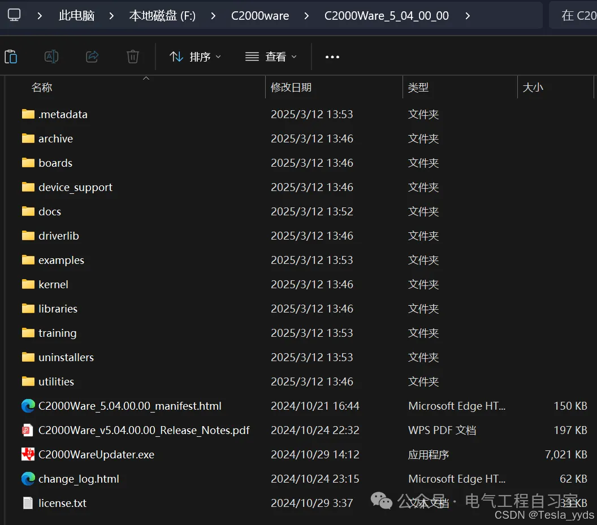Click the PDF icon of Release_Notes.pdf
The width and height of the screenshot is (597, 525).
click(x=28, y=430)
